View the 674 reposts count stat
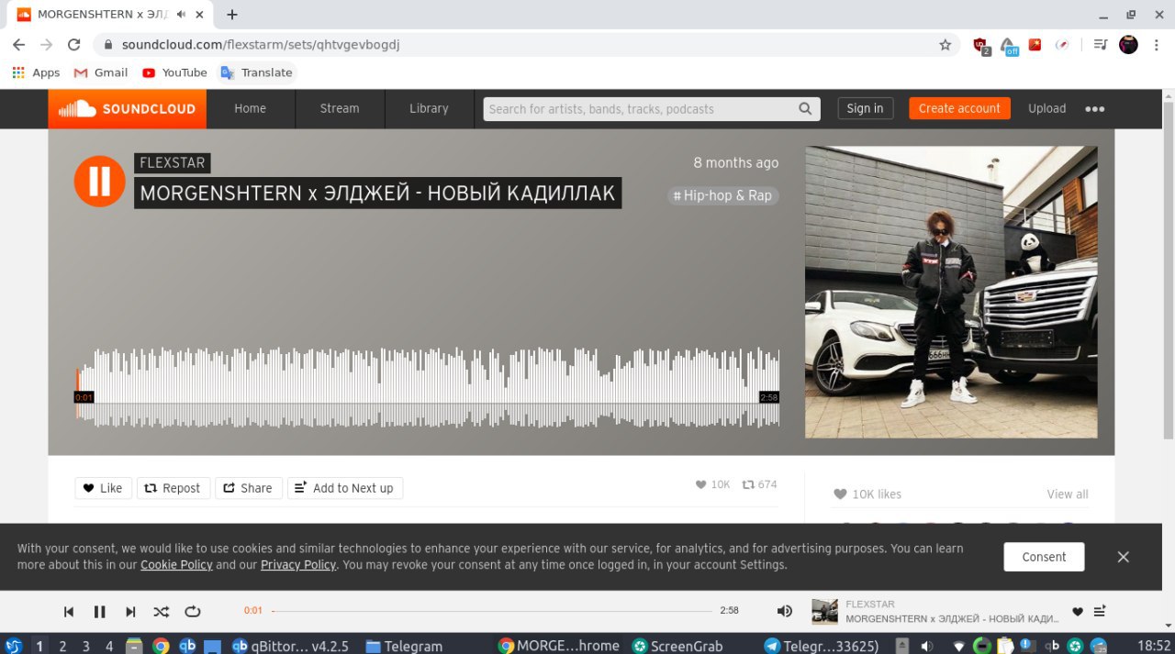The width and height of the screenshot is (1175, 654). 759,484
